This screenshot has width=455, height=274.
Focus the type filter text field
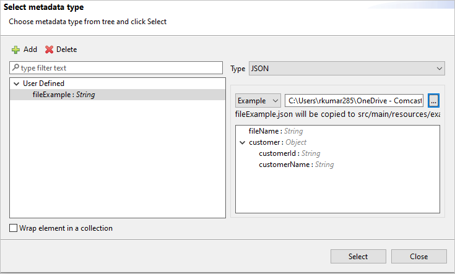[x=118, y=67]
